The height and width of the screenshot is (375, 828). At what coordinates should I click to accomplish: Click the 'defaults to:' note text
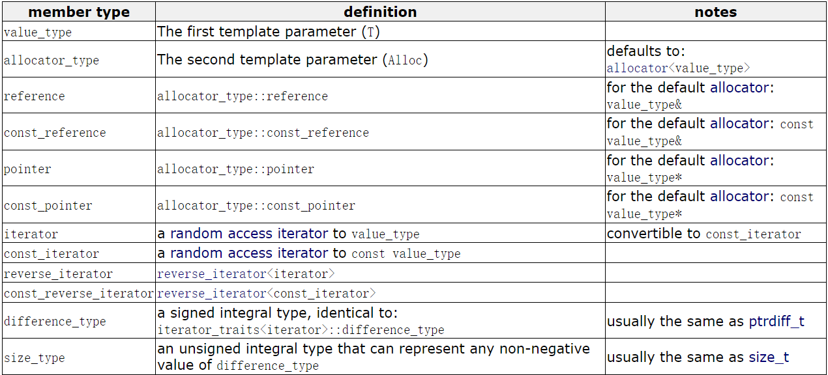pyautogui.click(x=646, y=51)
